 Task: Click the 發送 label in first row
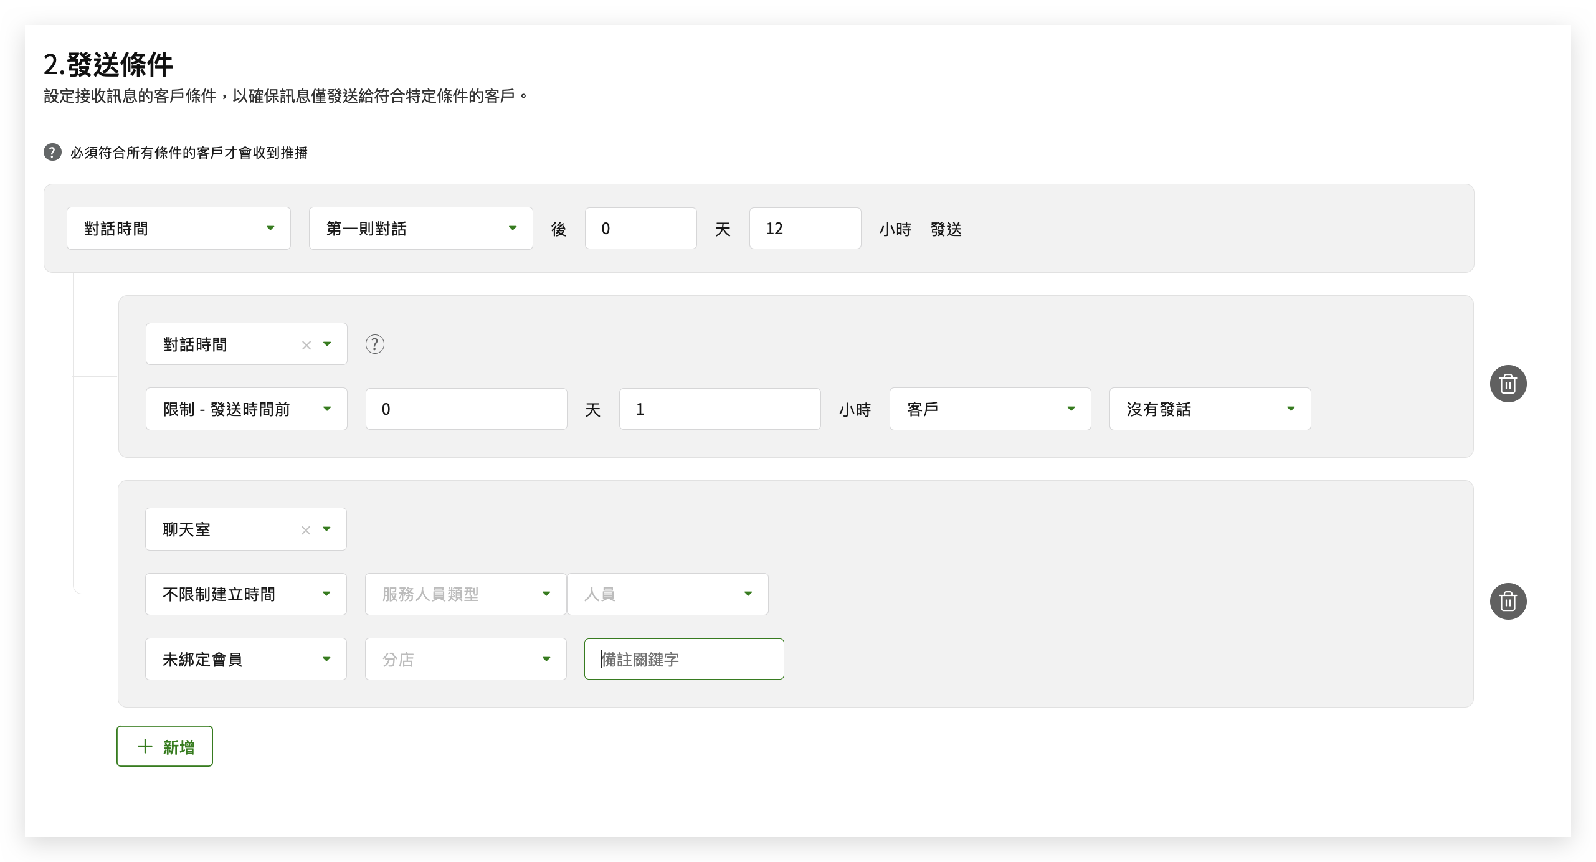(x=946, y=229)
